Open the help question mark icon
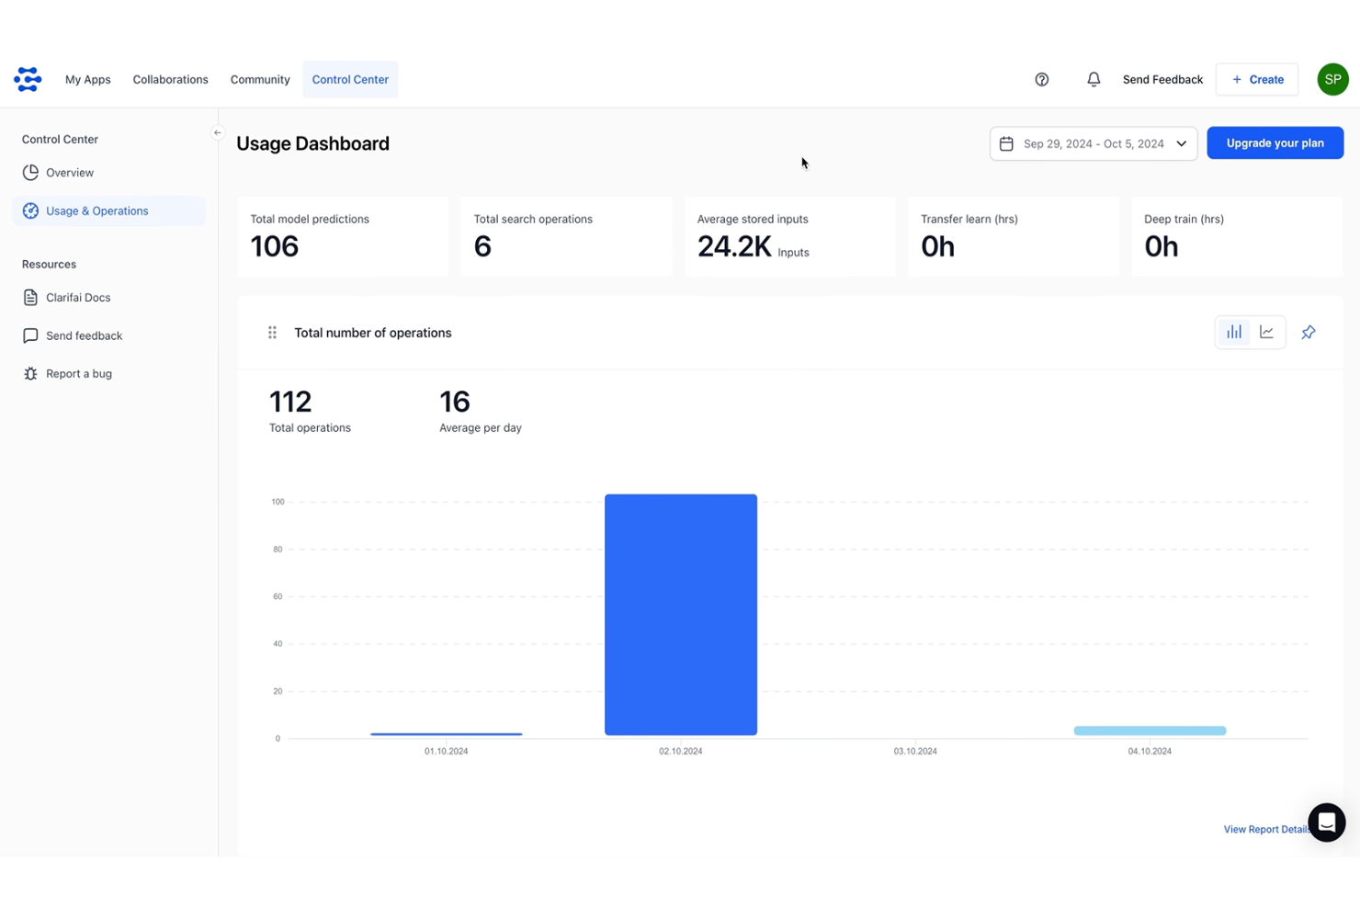 pyautogui.click(x=1042, y=79)
